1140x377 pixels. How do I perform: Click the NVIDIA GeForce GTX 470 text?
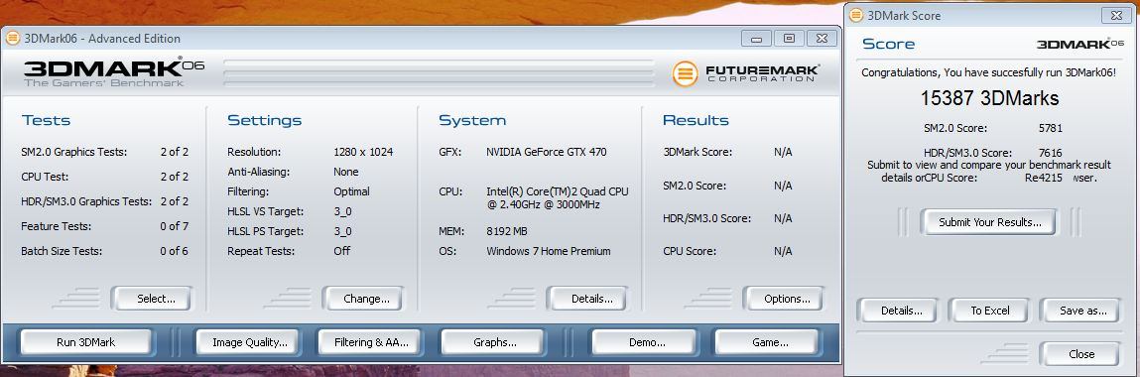tap(546, 152)
